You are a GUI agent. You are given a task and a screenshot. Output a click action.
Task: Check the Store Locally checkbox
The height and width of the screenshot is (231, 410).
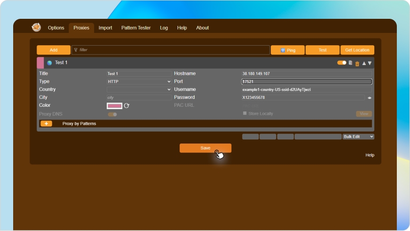coord(244,113)
